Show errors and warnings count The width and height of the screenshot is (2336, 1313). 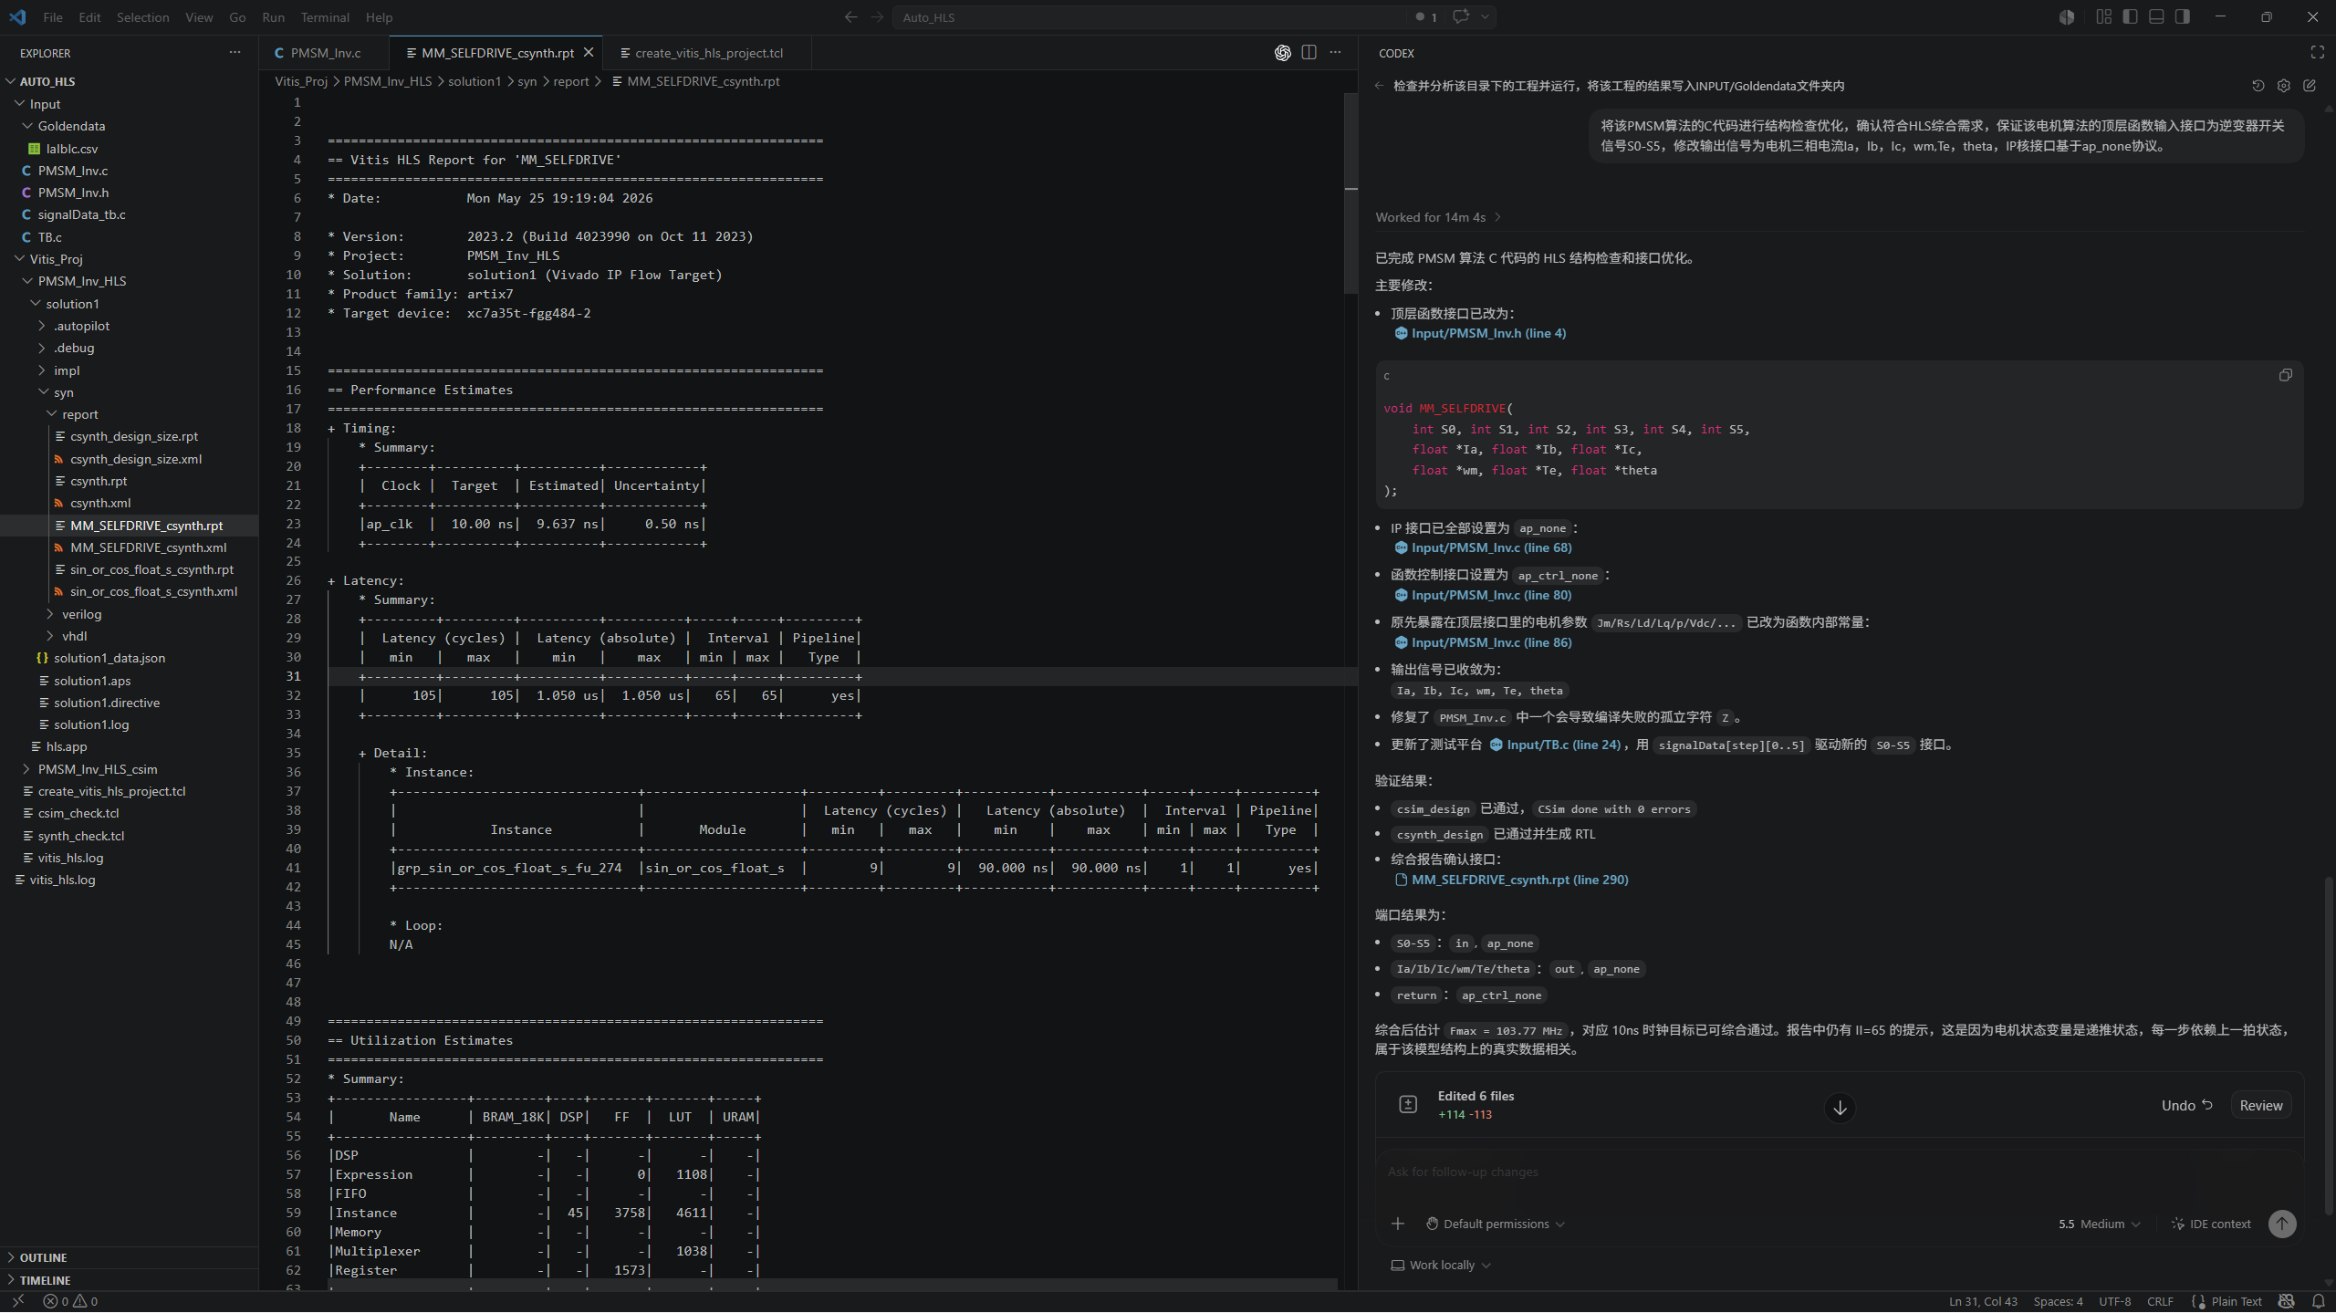70,1301
